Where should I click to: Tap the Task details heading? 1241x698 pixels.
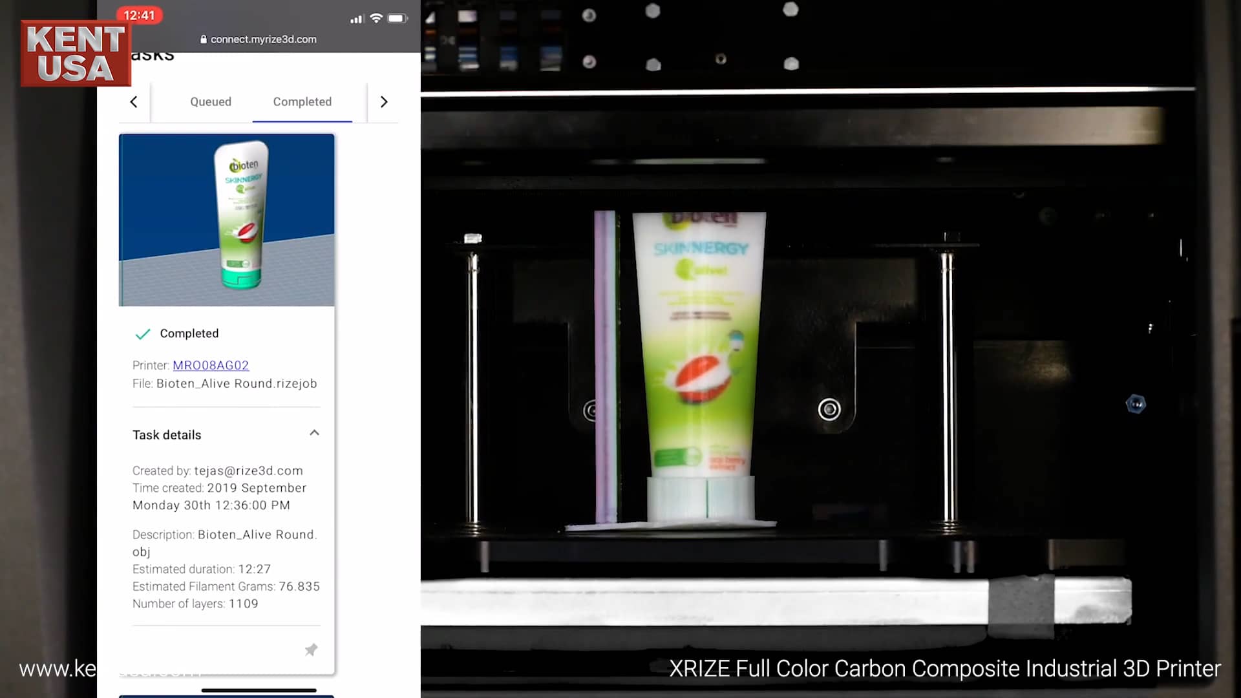coord(167,434)
